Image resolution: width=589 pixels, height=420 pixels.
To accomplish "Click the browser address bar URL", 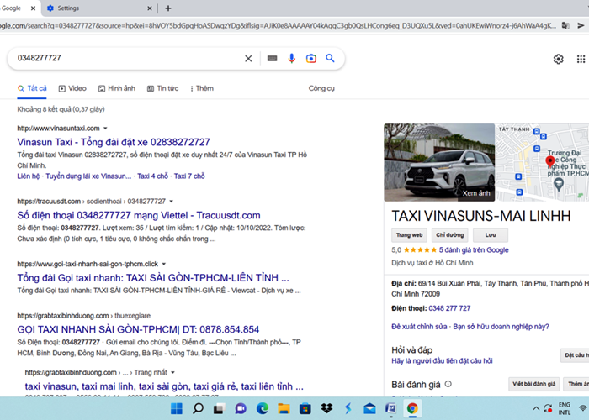I will [x=278, y=25].
